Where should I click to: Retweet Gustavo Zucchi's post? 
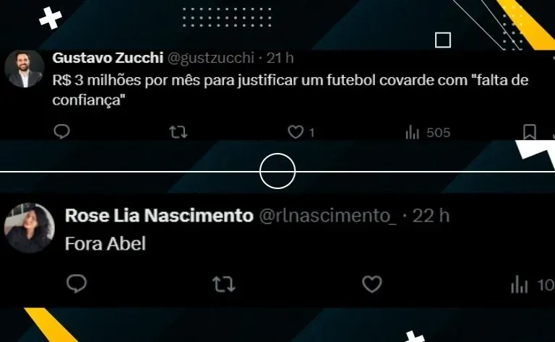(x=178, y=132)
